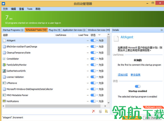The width and height of the screenshot is (164, 121).
Task: Click the CleanupTemporaryState row icon
Action: (x=4, y=53)
